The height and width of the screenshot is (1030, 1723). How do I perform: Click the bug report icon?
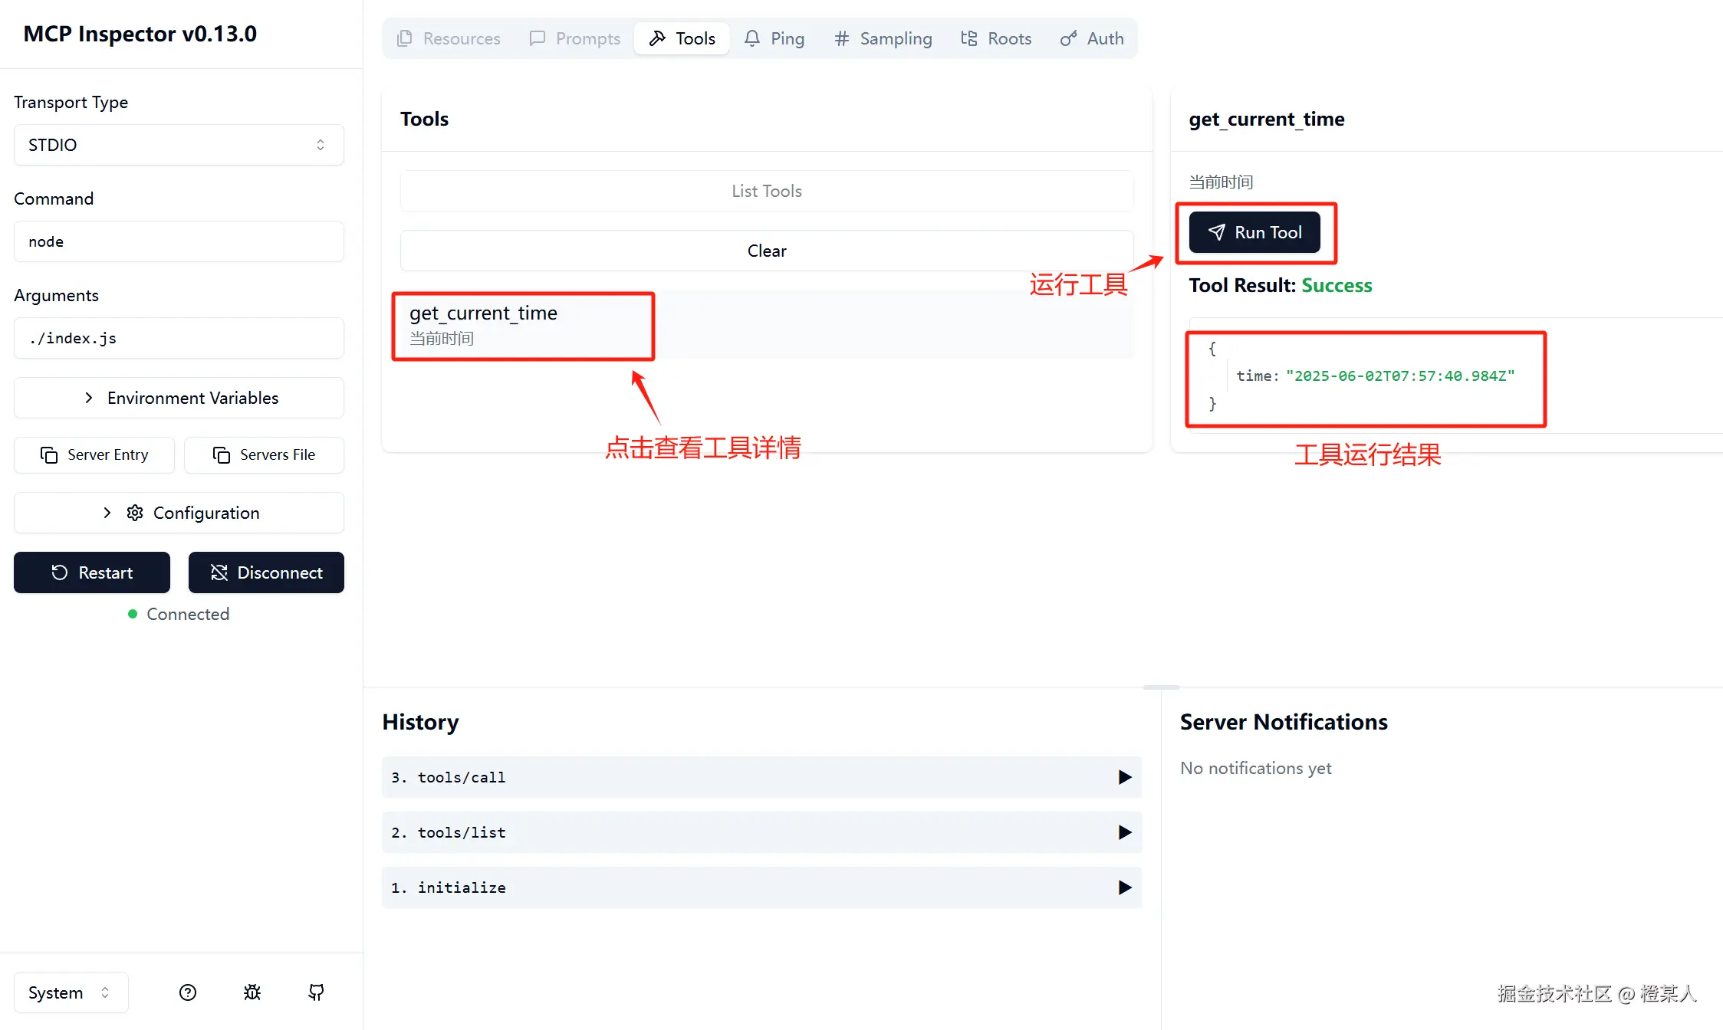[252, 992]
